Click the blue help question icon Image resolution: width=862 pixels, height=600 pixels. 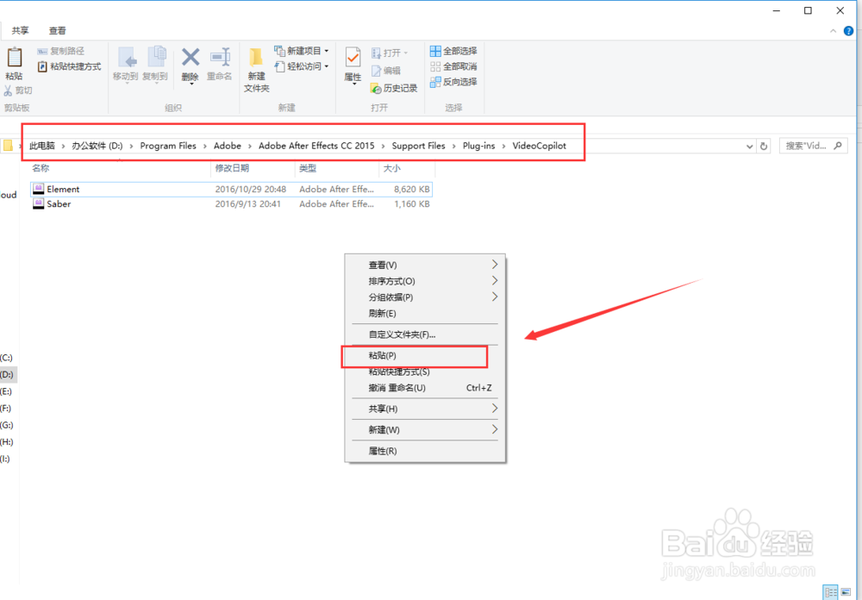(x=848, y=31)
